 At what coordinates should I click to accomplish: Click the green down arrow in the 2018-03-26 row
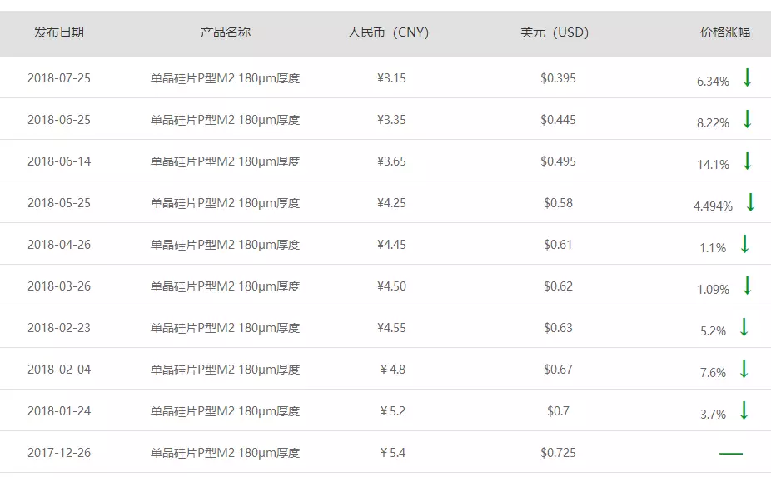coord(747,286)
